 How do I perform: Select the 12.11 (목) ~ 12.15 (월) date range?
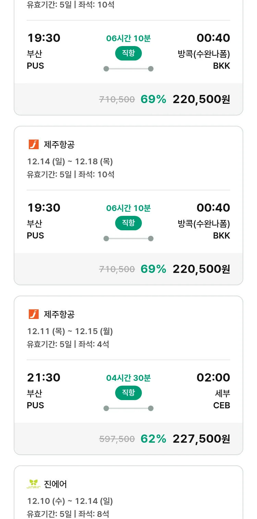[70, 331]
